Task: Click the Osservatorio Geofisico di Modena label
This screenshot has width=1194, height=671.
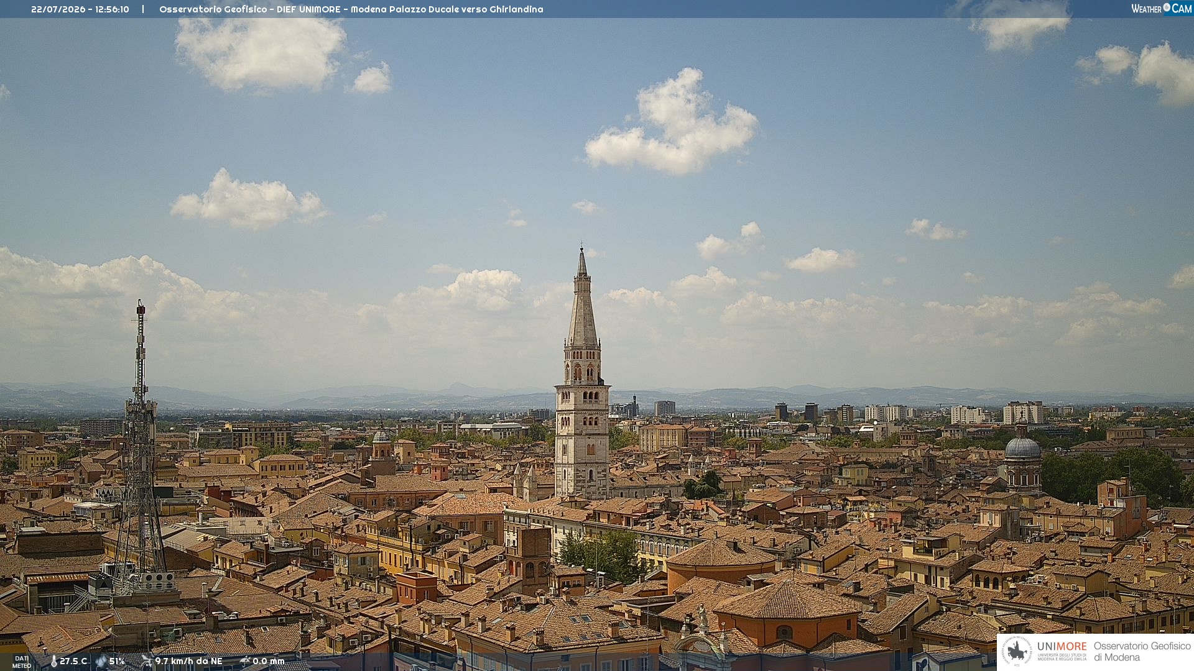Action: (1142, 652)
